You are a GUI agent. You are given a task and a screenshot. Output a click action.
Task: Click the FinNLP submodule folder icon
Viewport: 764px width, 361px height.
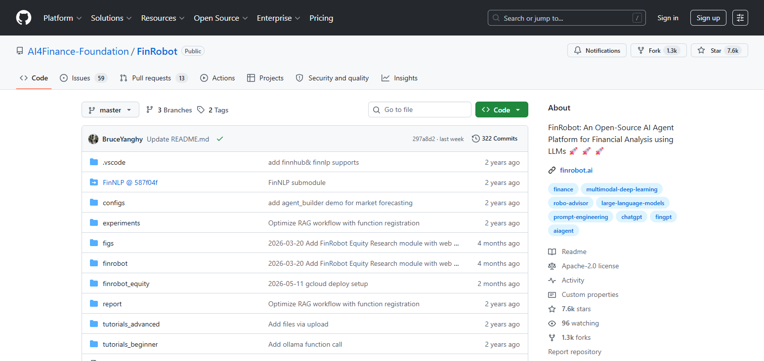point(94,182)
